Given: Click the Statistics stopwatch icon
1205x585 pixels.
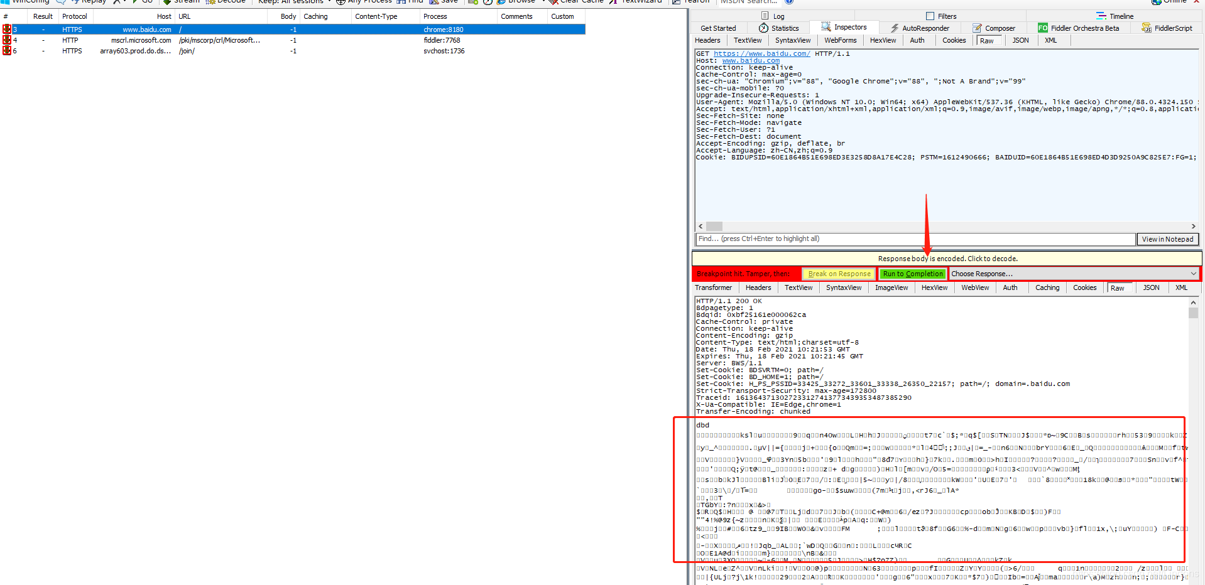Looking at the screenshot, I should tap(763, 28).
